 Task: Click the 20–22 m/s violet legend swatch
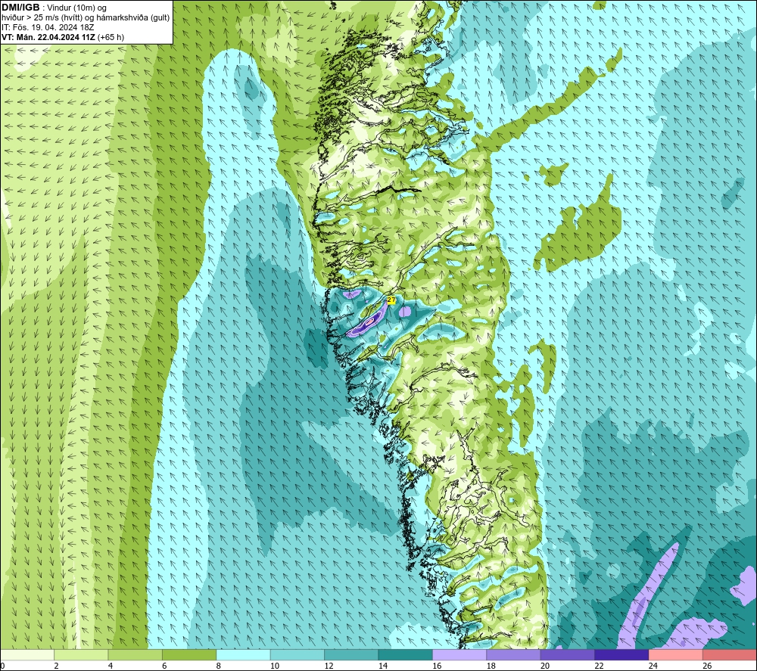click(568, 655)
